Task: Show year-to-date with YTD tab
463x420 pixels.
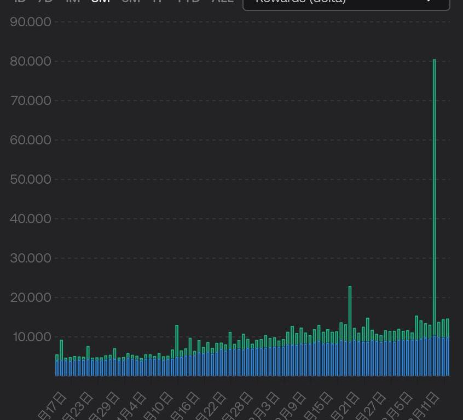Action: (189, 2)
